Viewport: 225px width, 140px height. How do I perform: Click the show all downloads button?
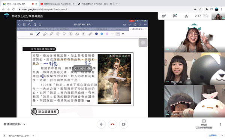[x=213, y=135]
